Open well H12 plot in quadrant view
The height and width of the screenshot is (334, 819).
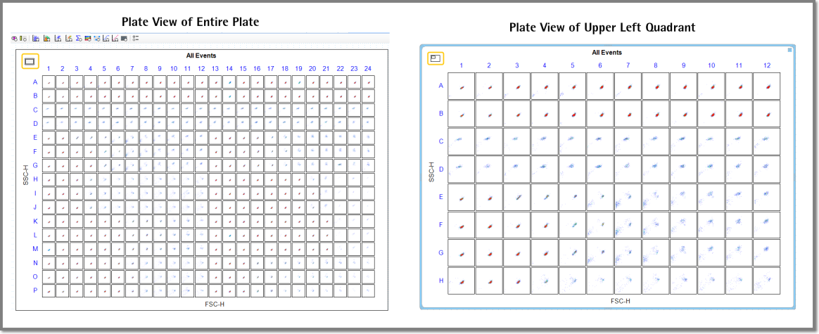click(x=767, y=281)
